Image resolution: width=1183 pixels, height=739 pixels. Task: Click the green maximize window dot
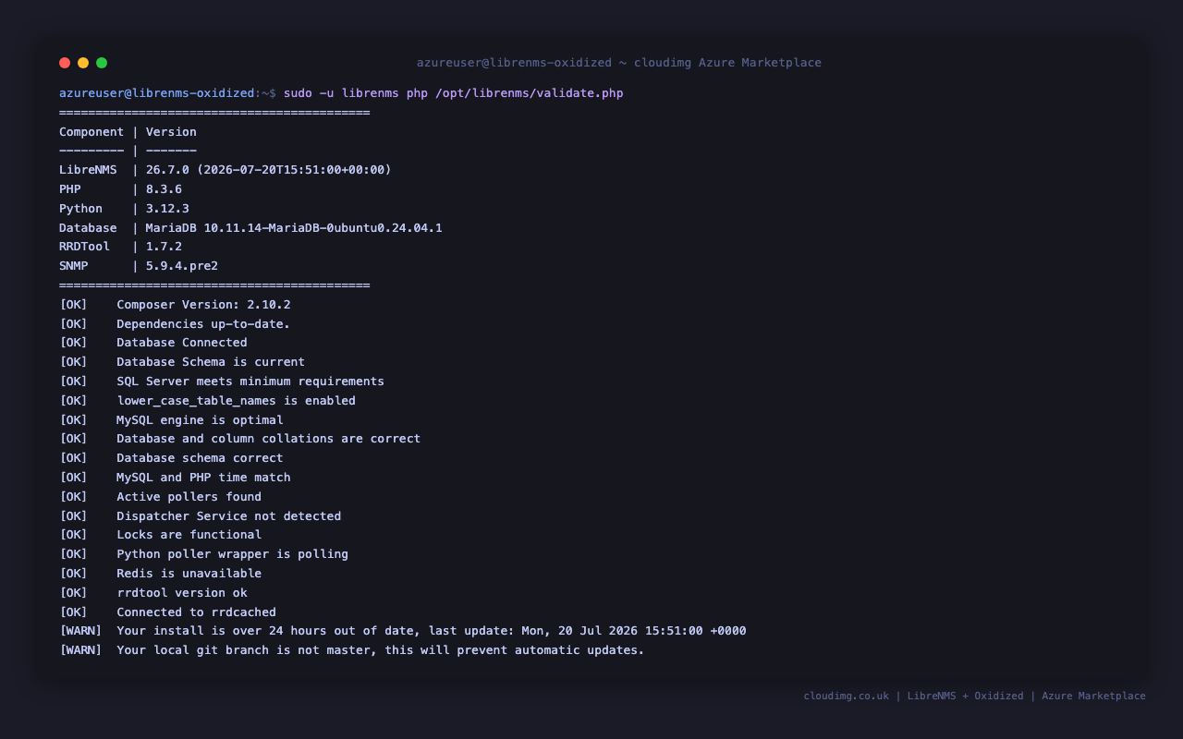(x=102, y=63)
